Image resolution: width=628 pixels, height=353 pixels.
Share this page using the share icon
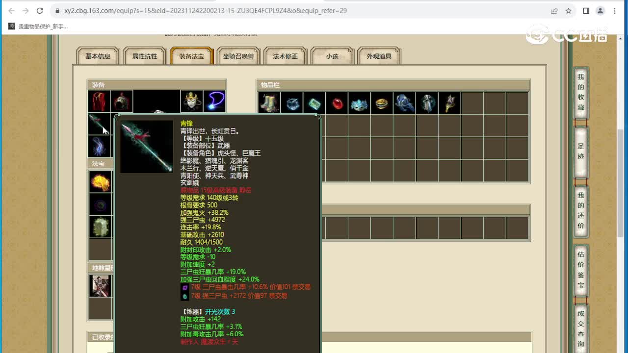pyautogui.click(x=554, y=10)
